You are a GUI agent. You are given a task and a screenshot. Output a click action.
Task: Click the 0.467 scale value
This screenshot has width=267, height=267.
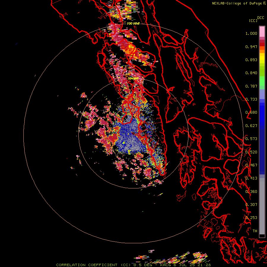pos(251,165)
